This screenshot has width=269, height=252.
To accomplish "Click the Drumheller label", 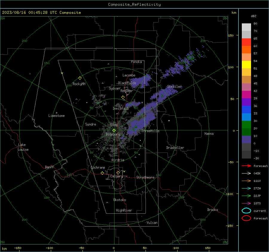I will coord(175,148).
